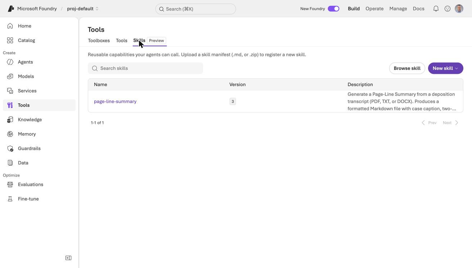Open Data from the sidebar label
Screen dimensions: 472x268
(x=23, y=163)
